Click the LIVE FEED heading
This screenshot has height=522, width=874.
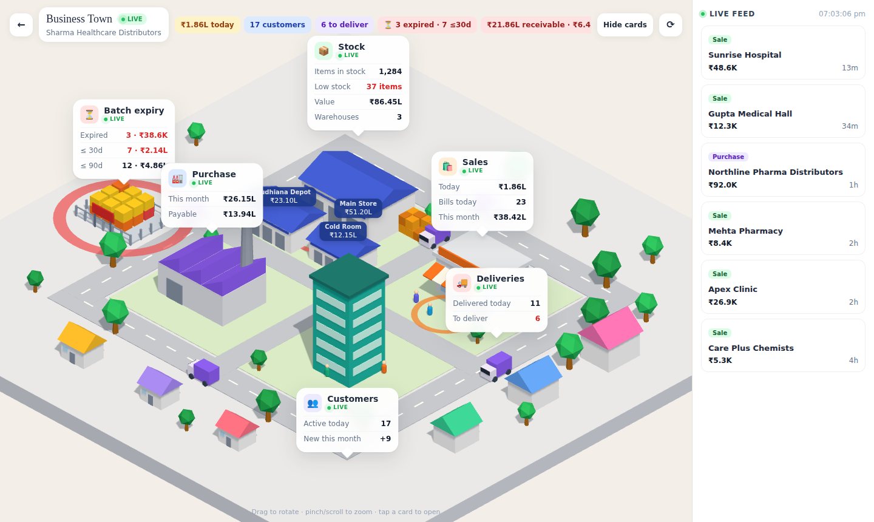(732, 13)
